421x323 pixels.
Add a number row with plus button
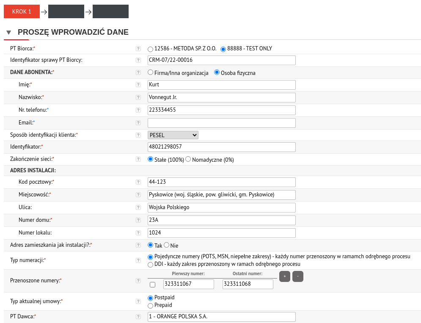tap(285, 276)
